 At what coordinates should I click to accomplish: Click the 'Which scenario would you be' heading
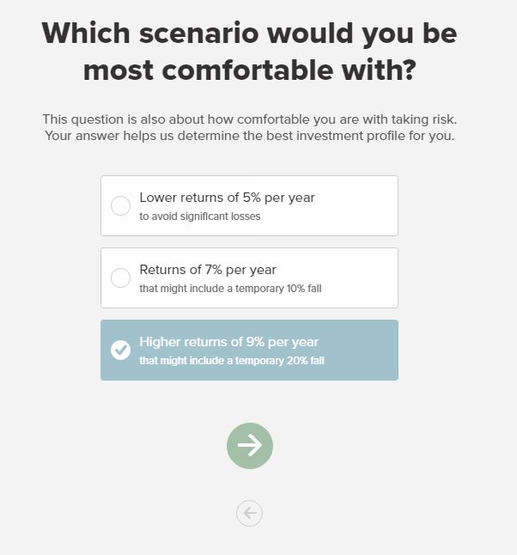[x=249, y=34]
